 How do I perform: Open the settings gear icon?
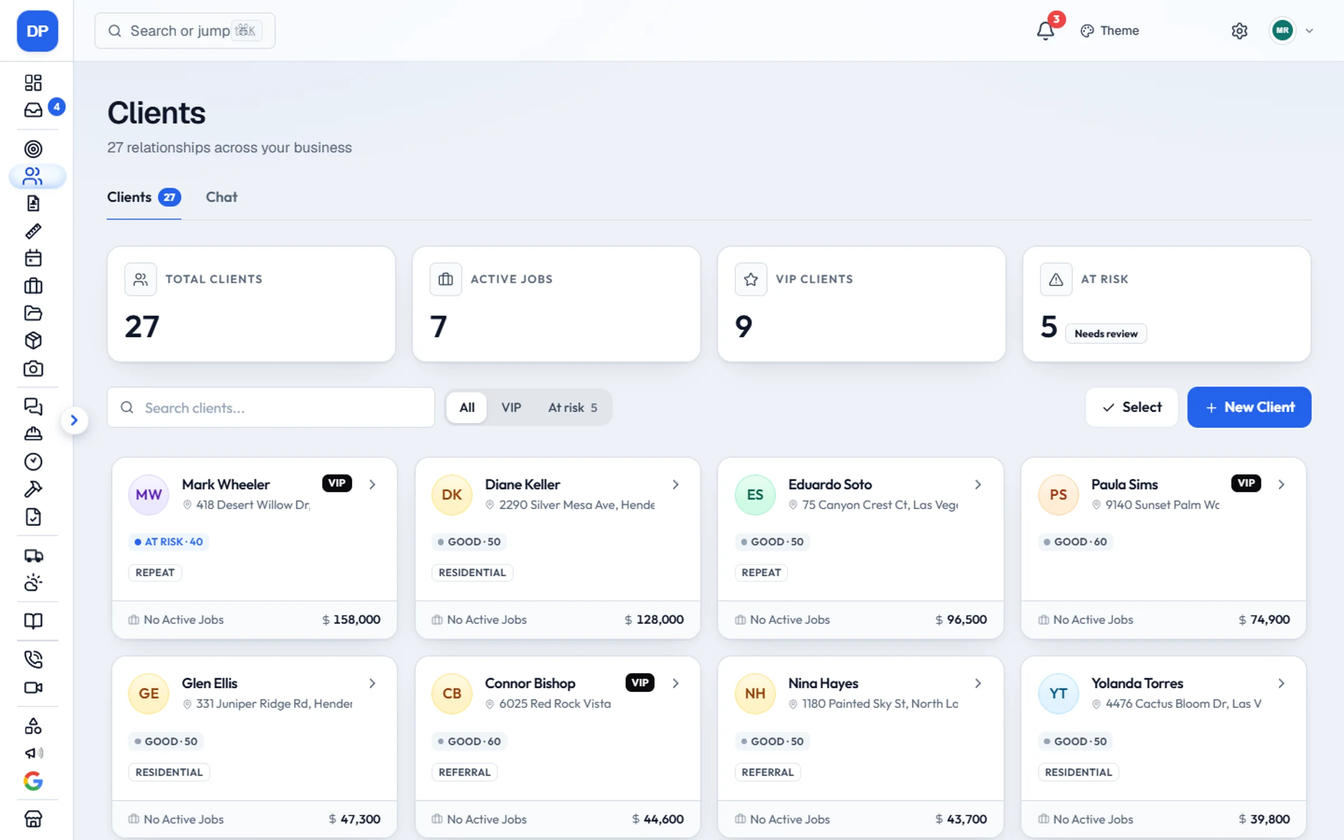click(x=1239, y=31)
